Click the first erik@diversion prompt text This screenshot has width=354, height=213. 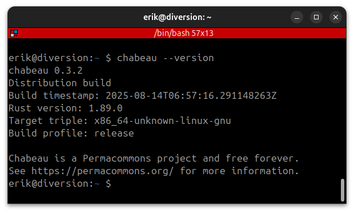point(54,58)
